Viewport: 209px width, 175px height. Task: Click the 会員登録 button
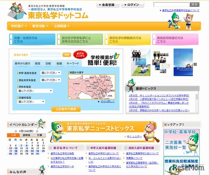coord(108,5)
